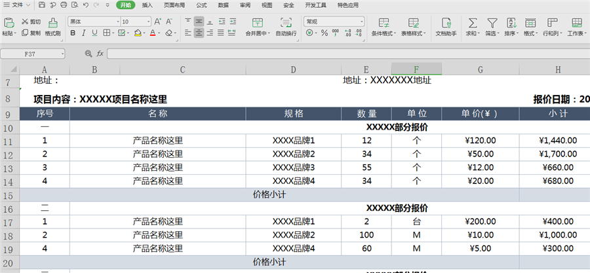The width and height of the screenshot is (590, 273).
Task: Select column header F
Action: click(x=416, y=69)
